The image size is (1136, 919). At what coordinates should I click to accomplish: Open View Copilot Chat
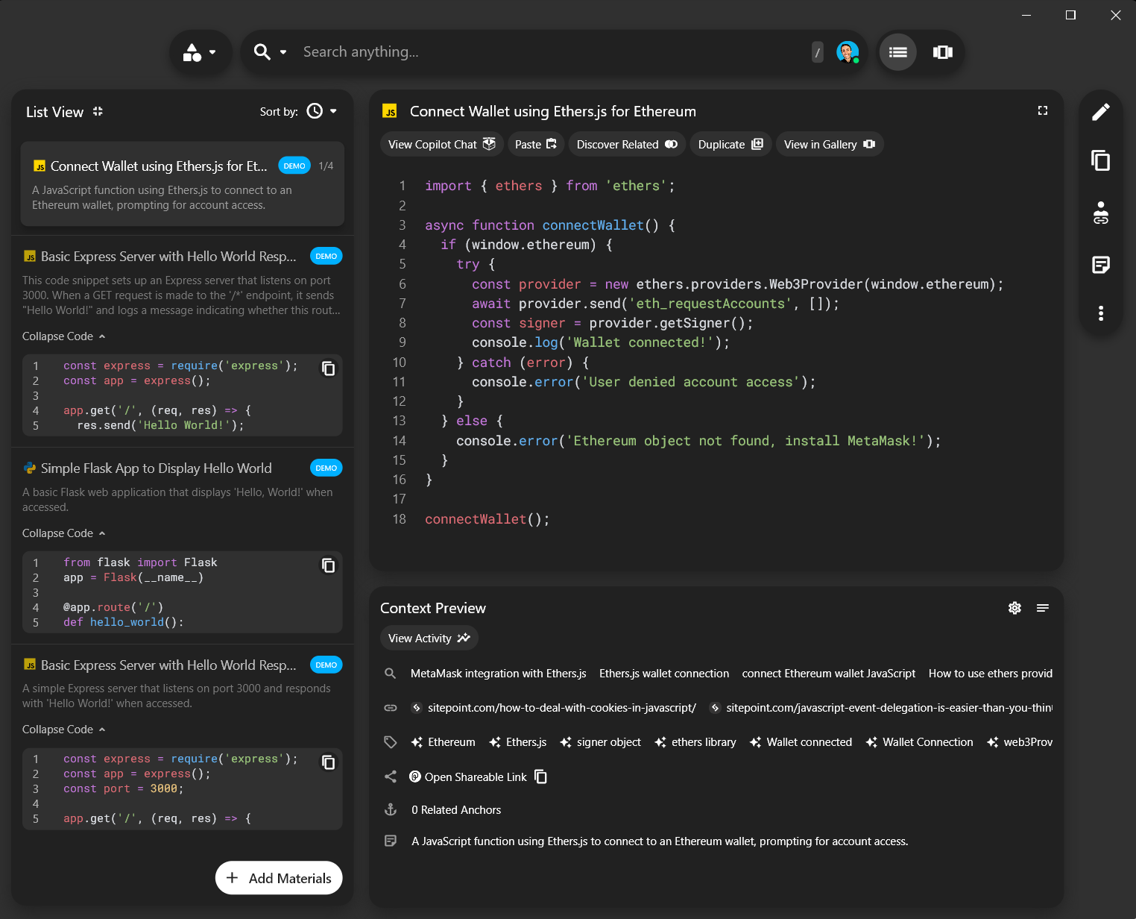(x=441, y=144)
